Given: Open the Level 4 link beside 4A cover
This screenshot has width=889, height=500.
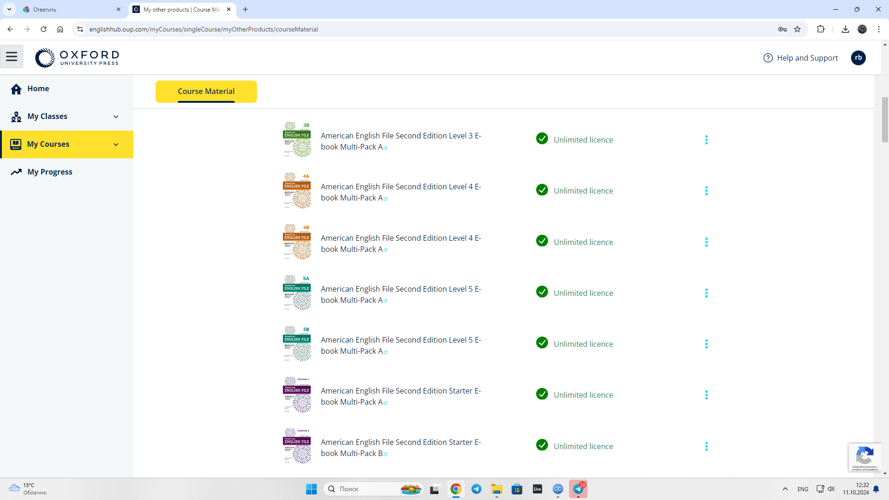Looking at the screenshot, I should (x=401, y=192).
